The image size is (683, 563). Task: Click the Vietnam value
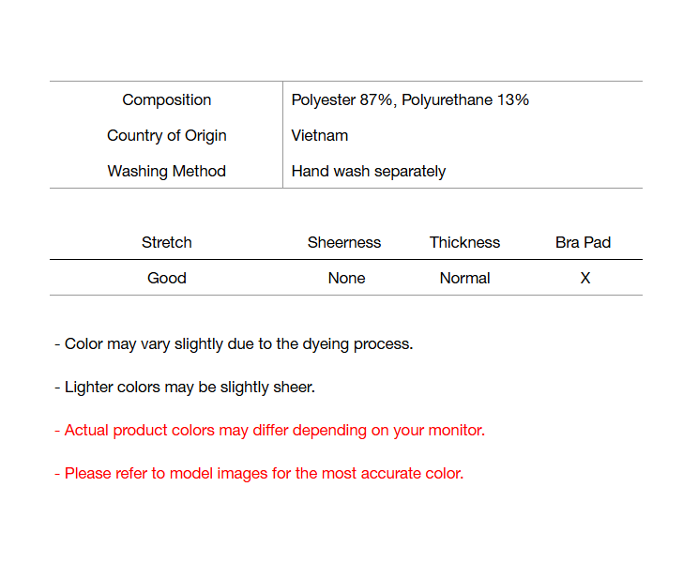coord(320,135)
